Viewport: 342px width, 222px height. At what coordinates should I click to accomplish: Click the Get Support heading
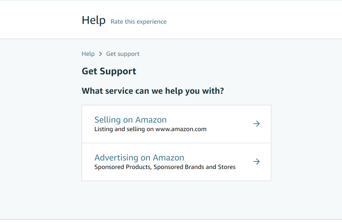point(109,71)
